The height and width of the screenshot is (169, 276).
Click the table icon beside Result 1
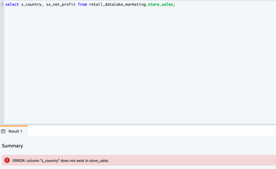point(3,131)
